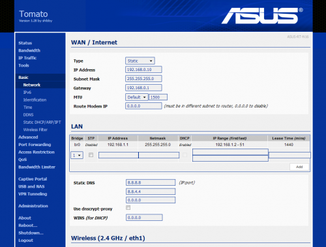Viewport: 326px width, 247px height.
Task: Click the first IP Range input field
Action: click(x=230, y=152)
